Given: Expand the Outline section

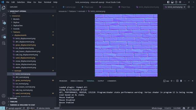Looking at the screenshot, I should [x=32, y=98].
